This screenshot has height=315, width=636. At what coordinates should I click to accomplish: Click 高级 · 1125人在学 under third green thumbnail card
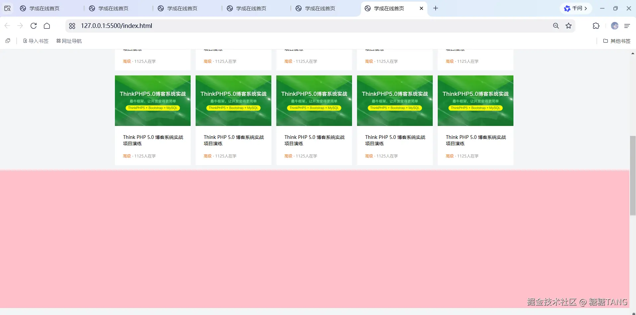pyautogui.click(x=301, y=156)
